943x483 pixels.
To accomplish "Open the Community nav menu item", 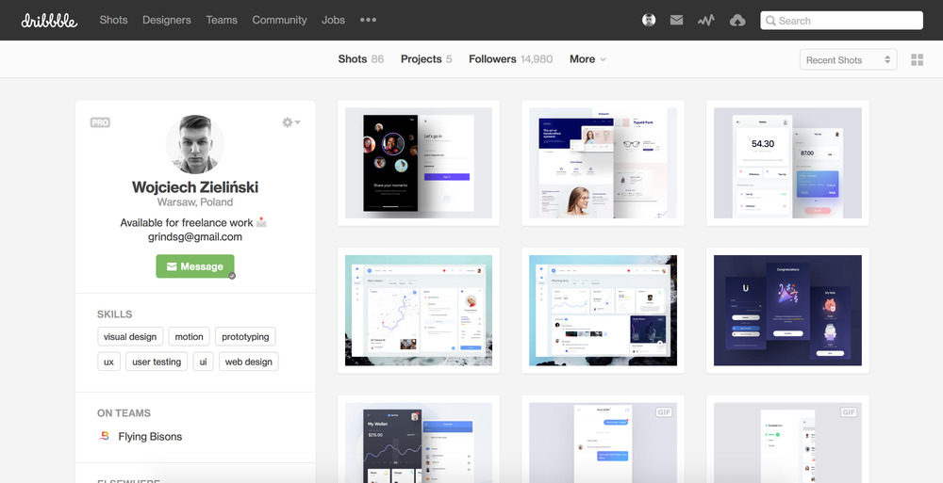I will click(x=279, y=20).
